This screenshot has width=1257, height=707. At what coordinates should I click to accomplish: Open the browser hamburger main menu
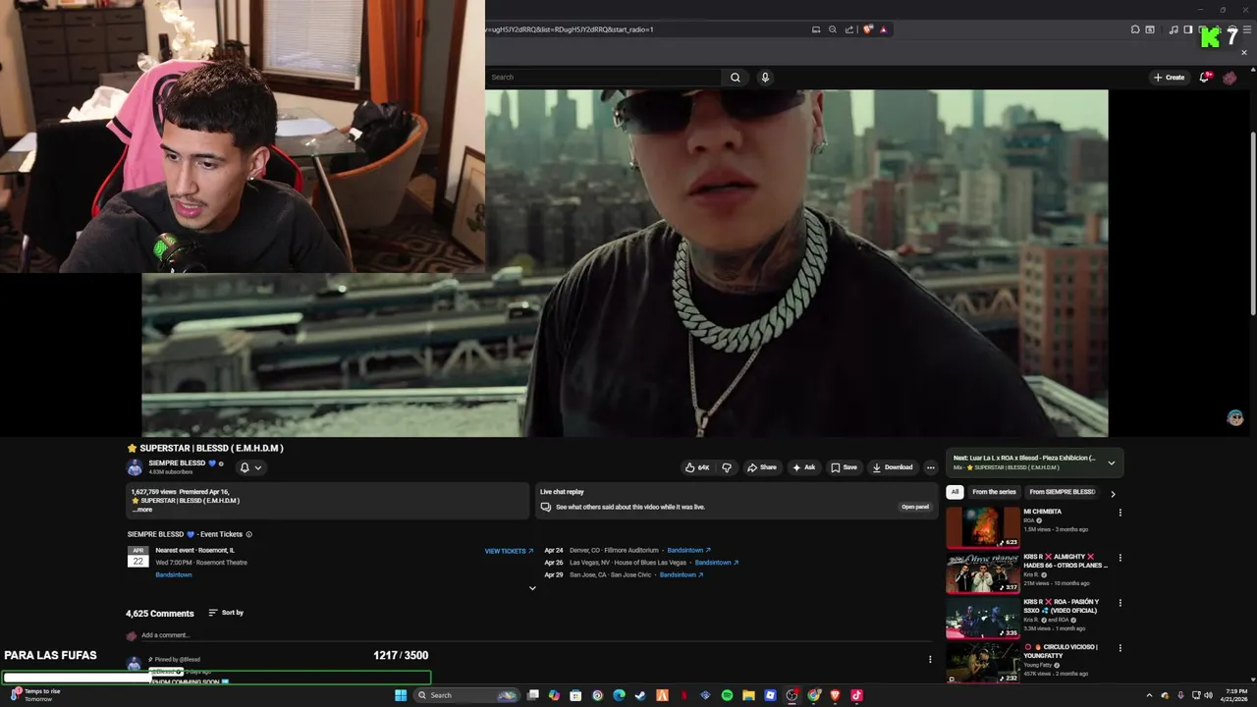click(1247, 29)
